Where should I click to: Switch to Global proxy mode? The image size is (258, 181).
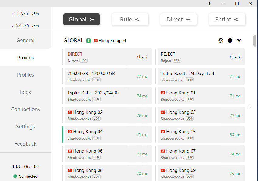pos(81,19)
